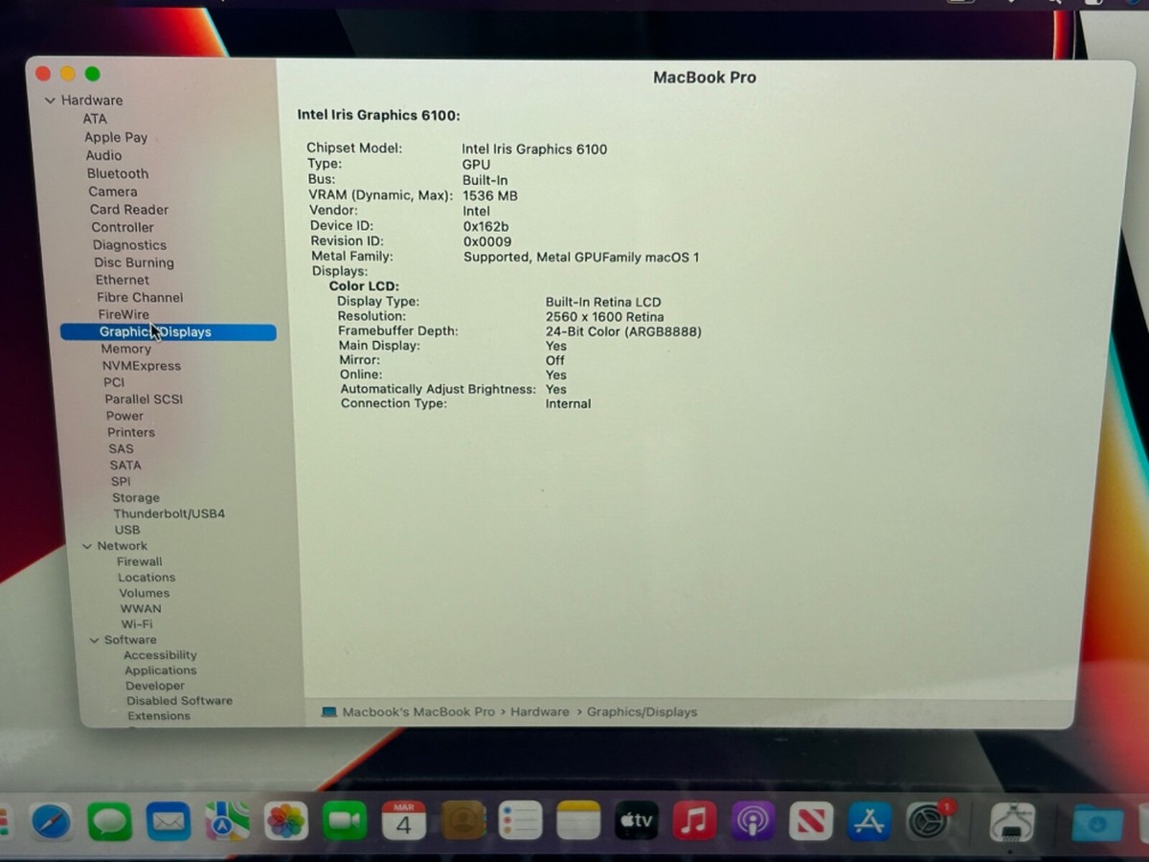Open News from the Dock
Image resolution: width=1149 pixels, height=862 pixels.
coord(811,822)
